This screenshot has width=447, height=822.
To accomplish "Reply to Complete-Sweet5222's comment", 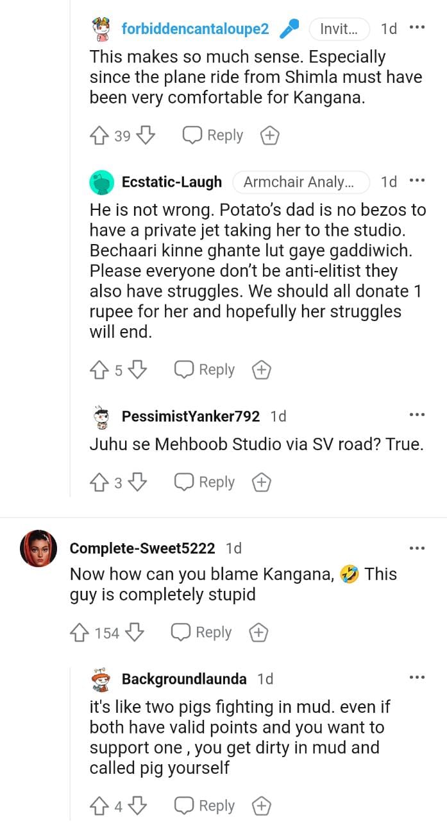I will pyautogui.click(x=202, y=633).
